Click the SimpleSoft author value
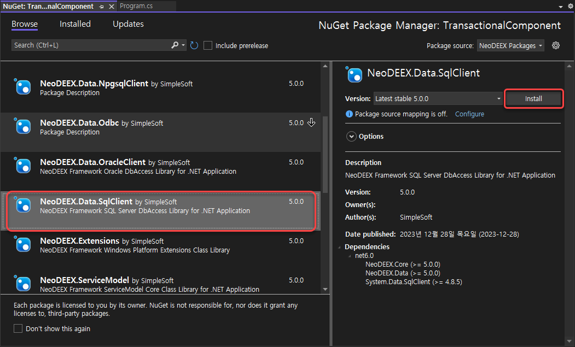 click(x=416, y=217)
